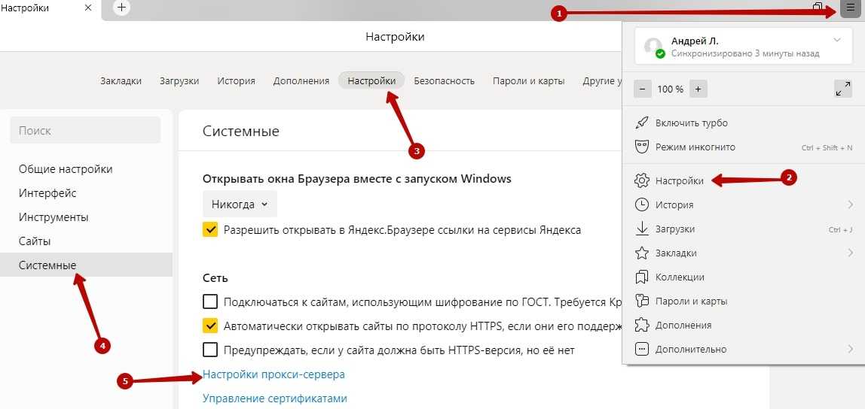
Task: Click the История clock icon
Action: 641,204
